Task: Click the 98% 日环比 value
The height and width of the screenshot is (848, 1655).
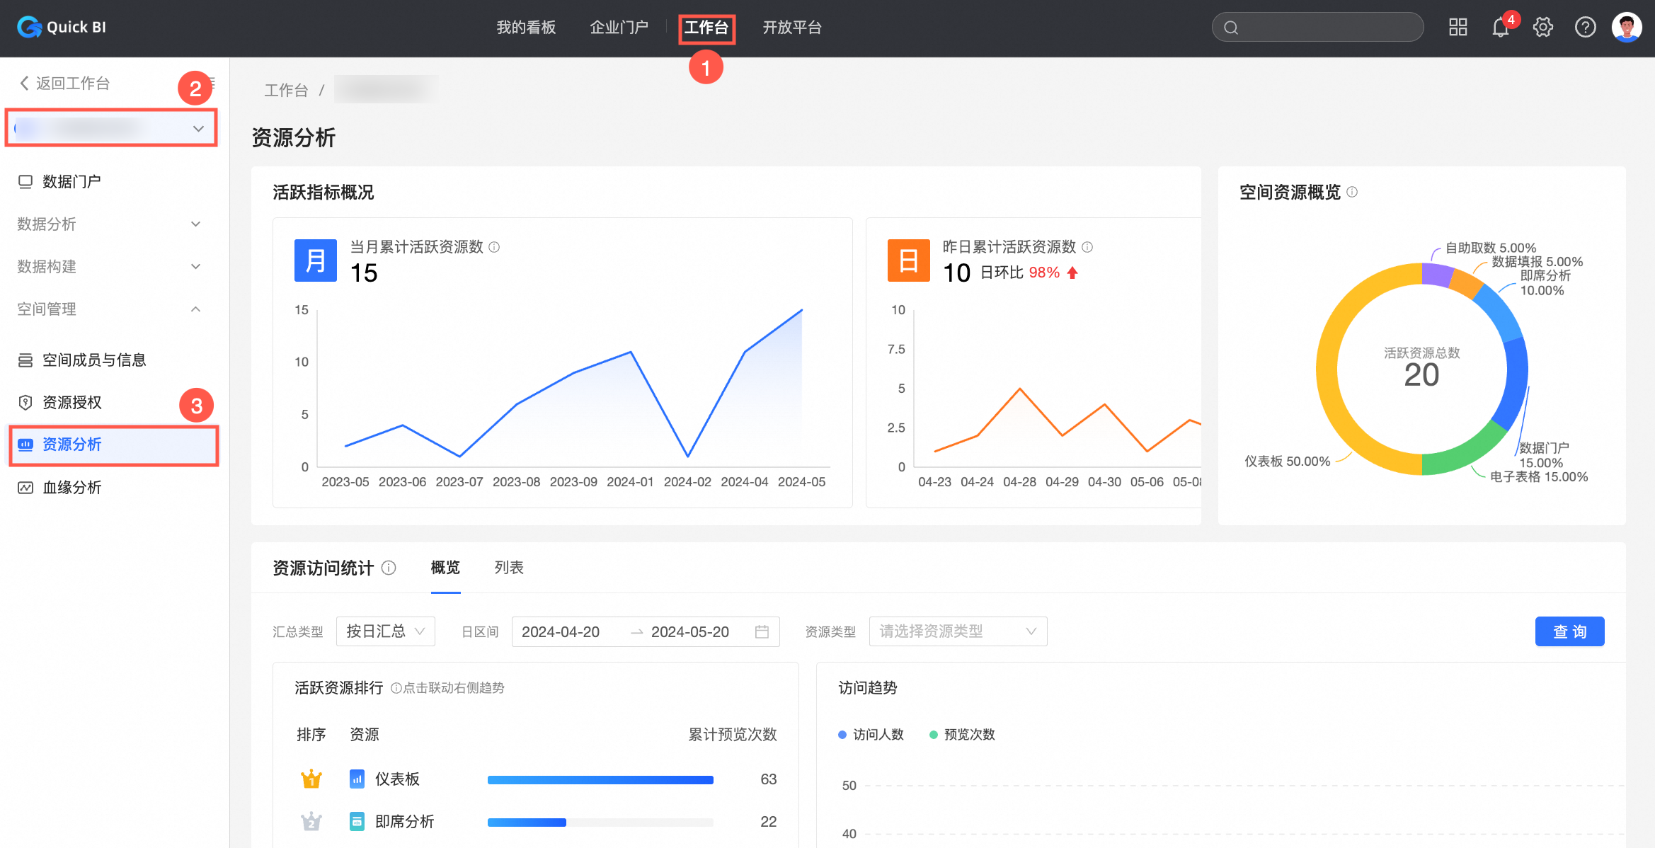Action: click(1044, 273)
